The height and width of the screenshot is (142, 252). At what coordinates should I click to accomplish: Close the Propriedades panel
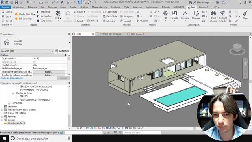(x=69, y=34)
